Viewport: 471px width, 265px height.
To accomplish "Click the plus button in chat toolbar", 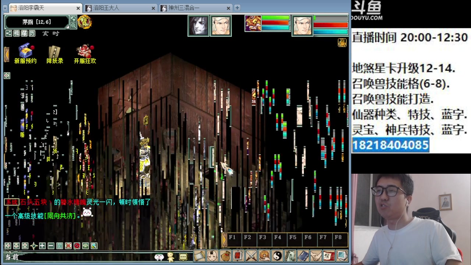I will (42, 246).
